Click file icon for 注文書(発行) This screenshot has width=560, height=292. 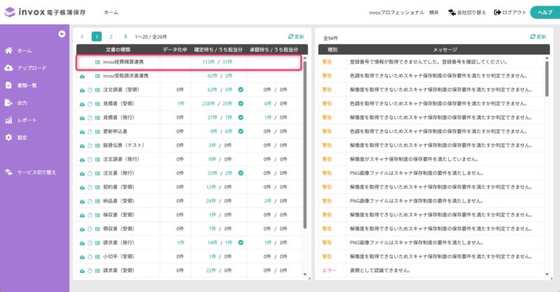(x=90, y=174)
